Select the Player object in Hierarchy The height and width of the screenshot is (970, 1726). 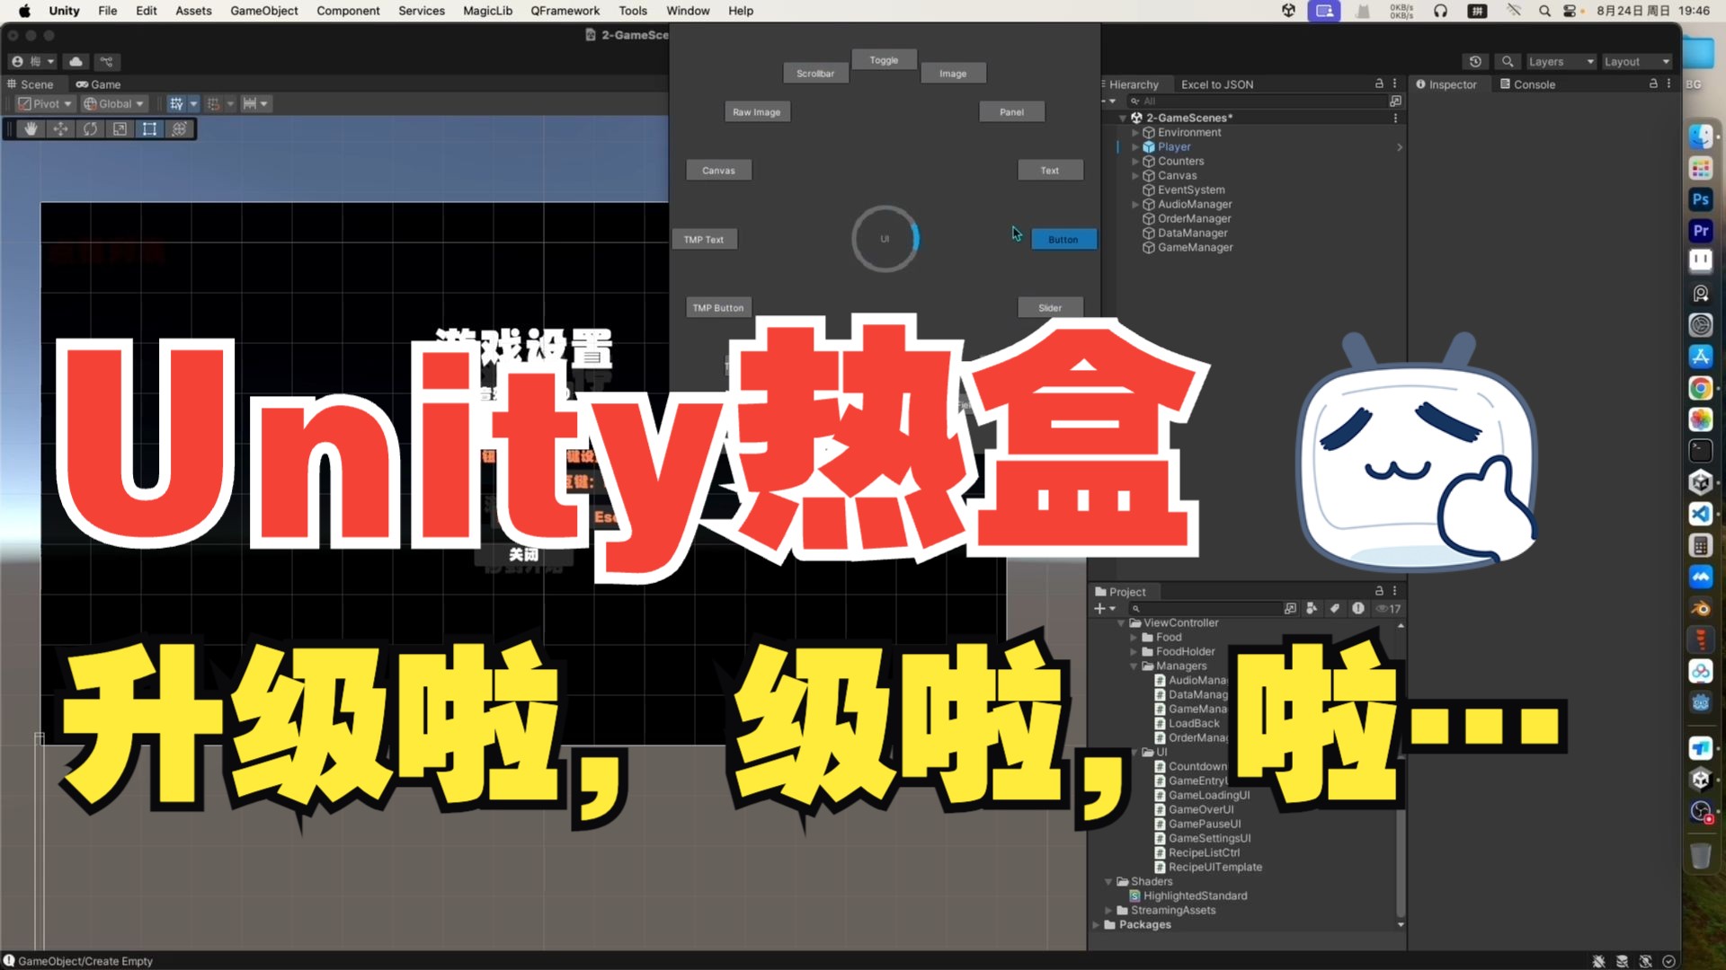tap(1173, 147)
